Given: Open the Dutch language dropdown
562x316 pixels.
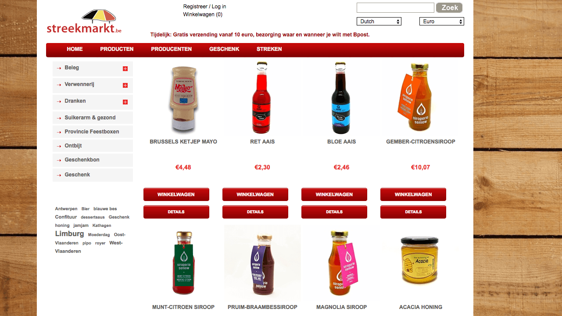Looking at the screenshot, I should 379,21.
